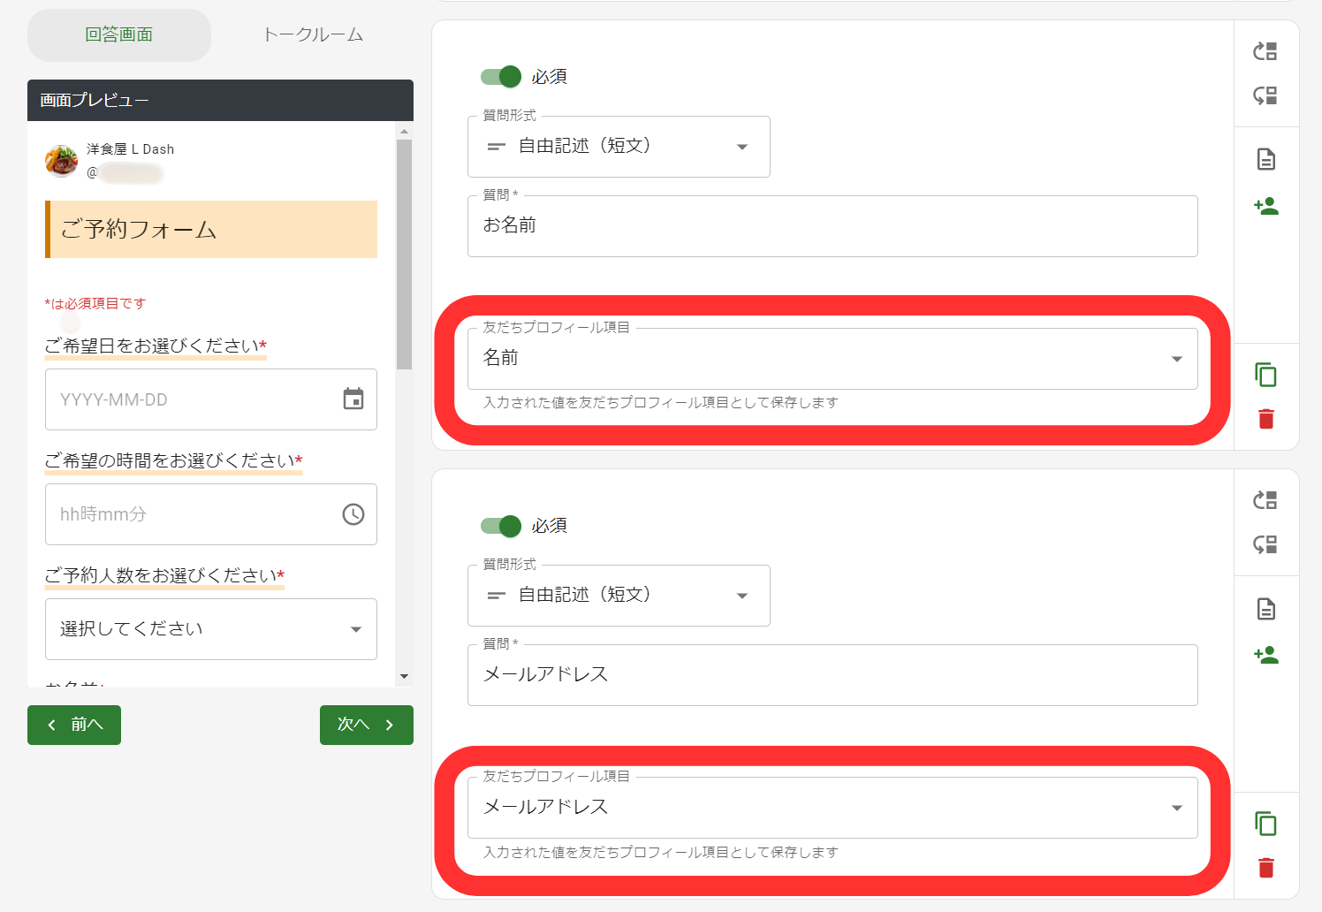Delete the お名前 question block
The width and height of the screenshot is (1322, 912).
[1265, 419]
